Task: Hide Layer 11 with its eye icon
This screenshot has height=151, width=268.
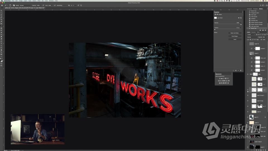Action: 248,122
